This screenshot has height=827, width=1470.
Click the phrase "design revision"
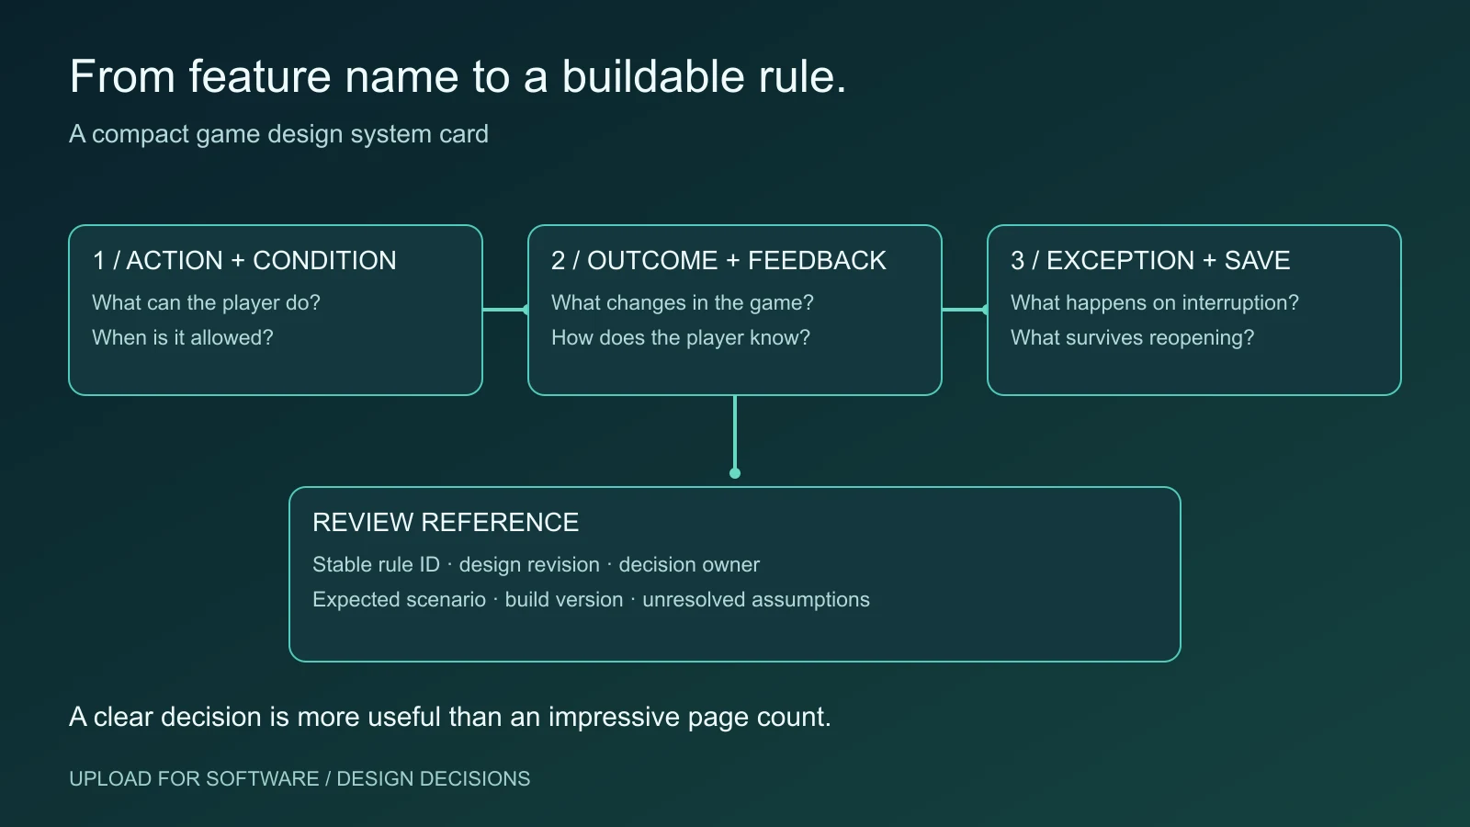[x=529, y=565]
